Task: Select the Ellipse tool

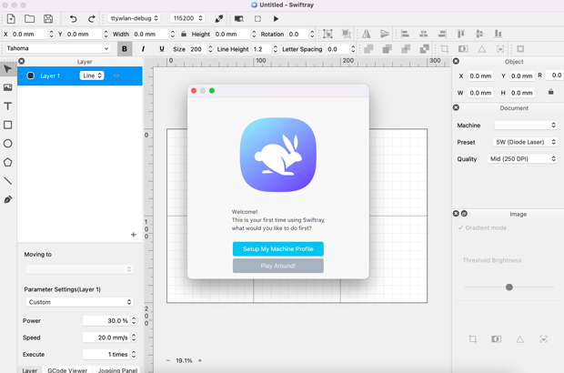Action: [x=7, y=144]
